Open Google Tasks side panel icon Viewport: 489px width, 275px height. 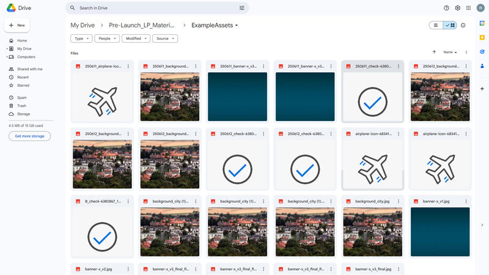(x=482, y=52)
